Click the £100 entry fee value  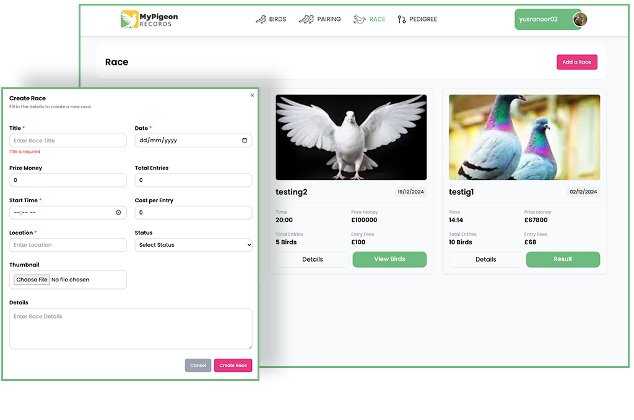pos(358,242)
